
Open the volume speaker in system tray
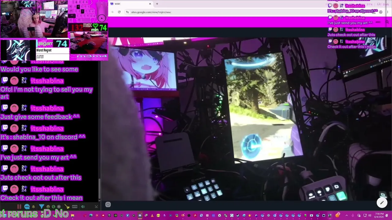pyautogui.click(x=370, y=215)
